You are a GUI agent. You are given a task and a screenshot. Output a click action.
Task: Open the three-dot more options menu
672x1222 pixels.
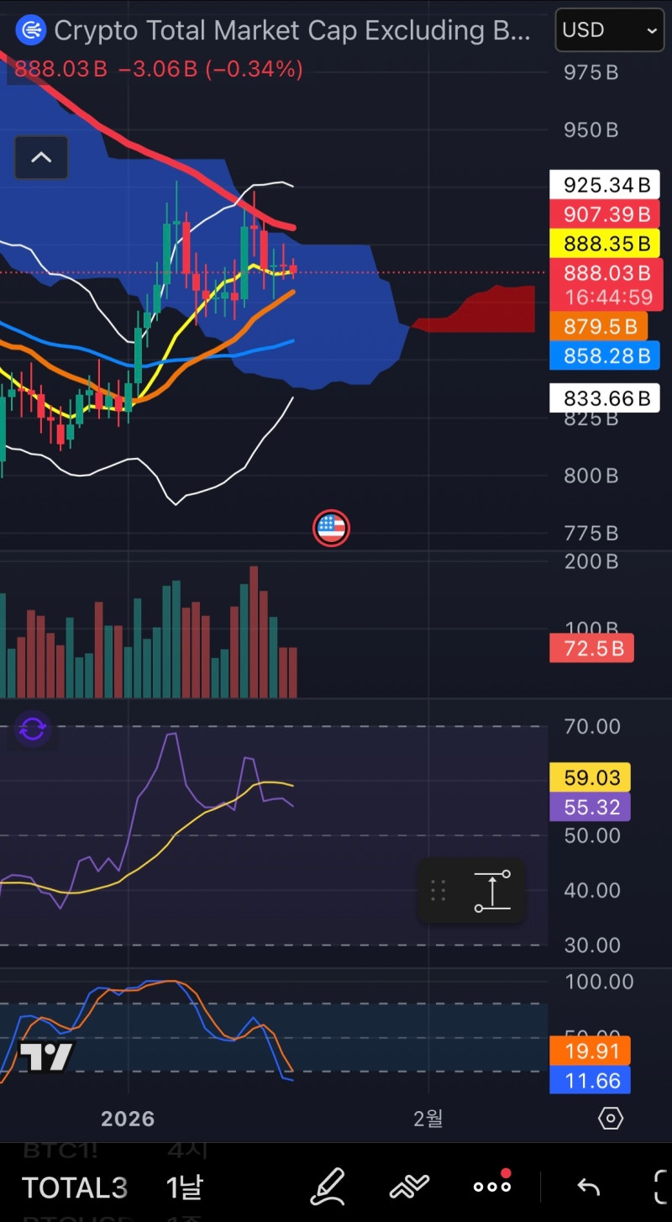pyautogui.click(x=492, y=1186)
